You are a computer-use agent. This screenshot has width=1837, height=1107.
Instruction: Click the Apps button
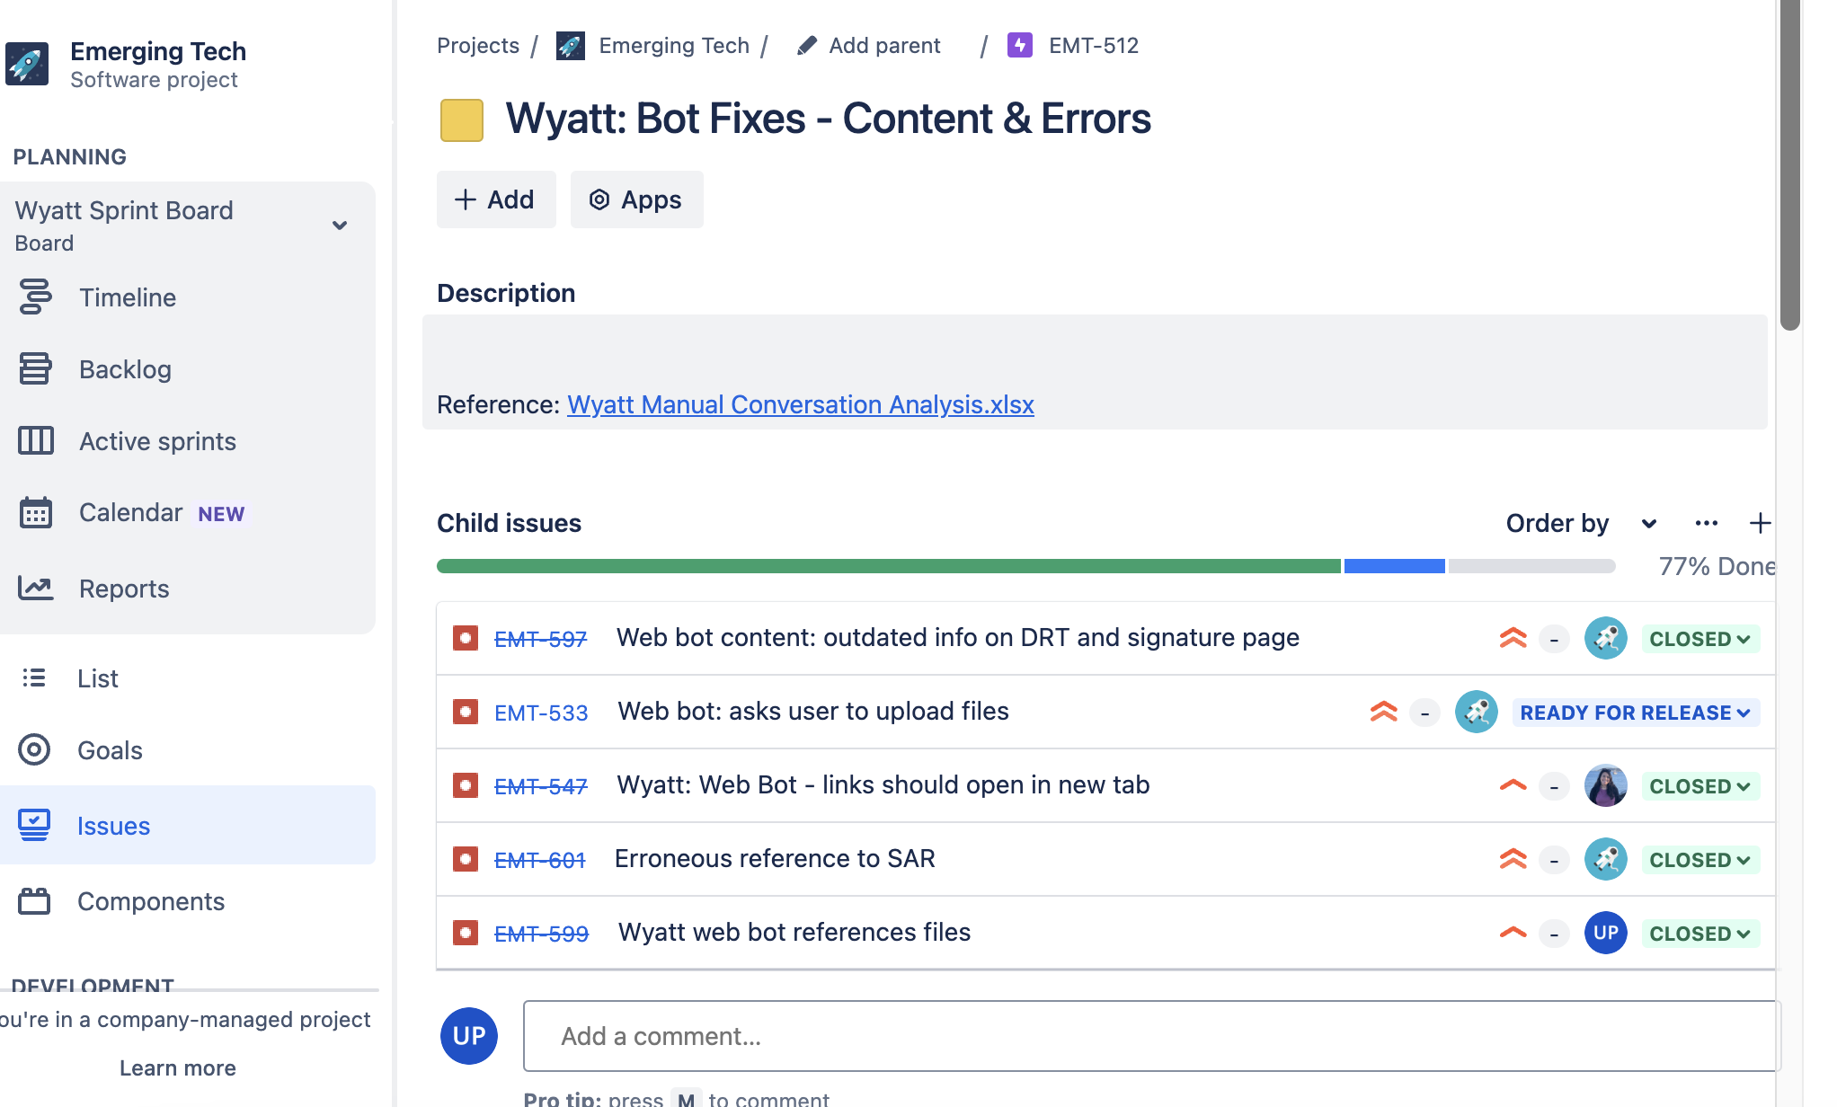636,199
